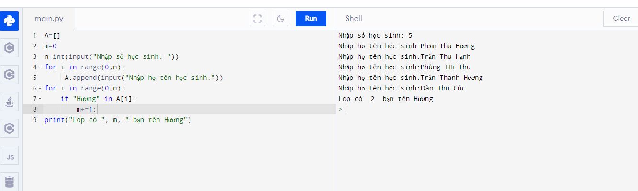Screen dimensions: 638x191
Task: Run the Python program
Action: [311, 19]
